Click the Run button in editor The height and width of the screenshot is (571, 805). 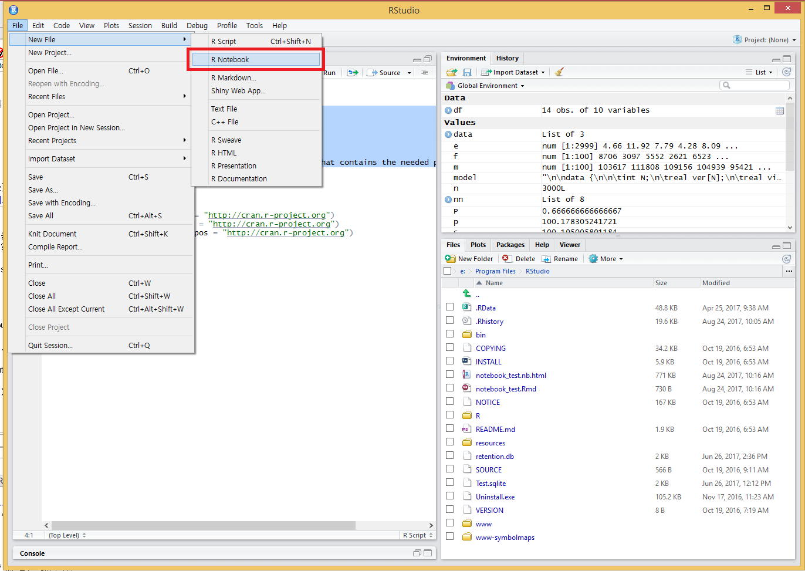tap(329, 73)
